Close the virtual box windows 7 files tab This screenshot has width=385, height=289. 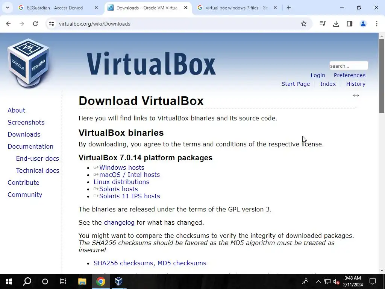[x=275, y=8]
